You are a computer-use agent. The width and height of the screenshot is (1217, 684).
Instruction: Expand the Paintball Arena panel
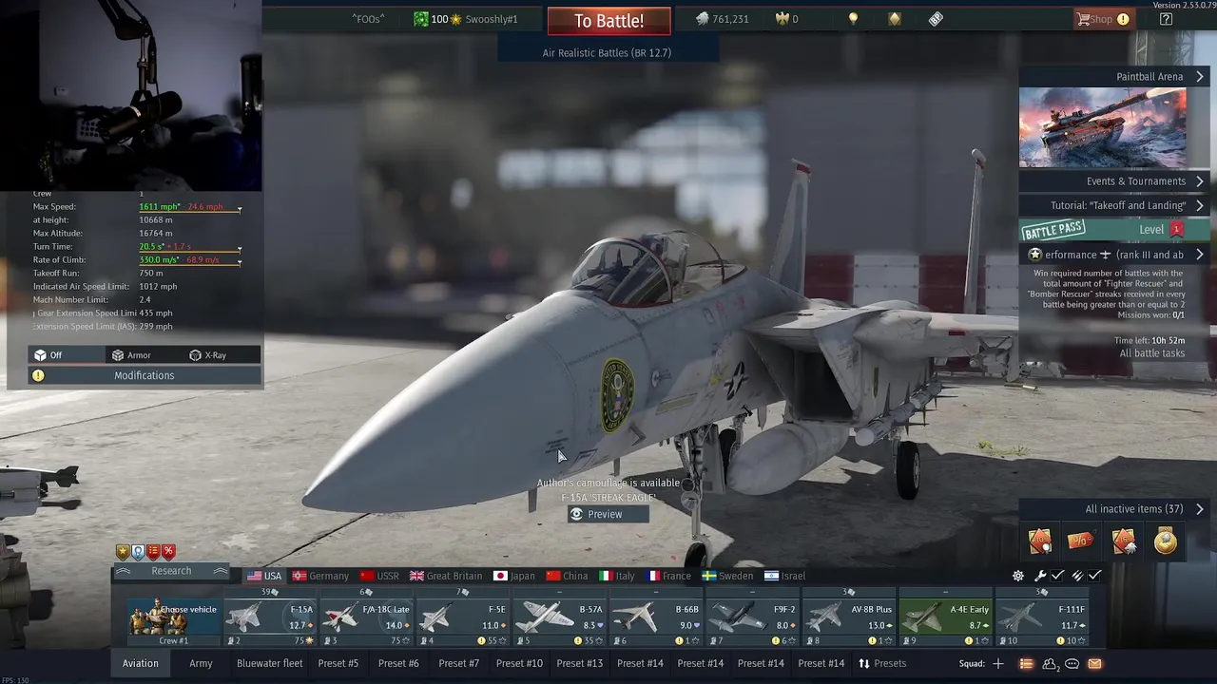coord(1114,76)
